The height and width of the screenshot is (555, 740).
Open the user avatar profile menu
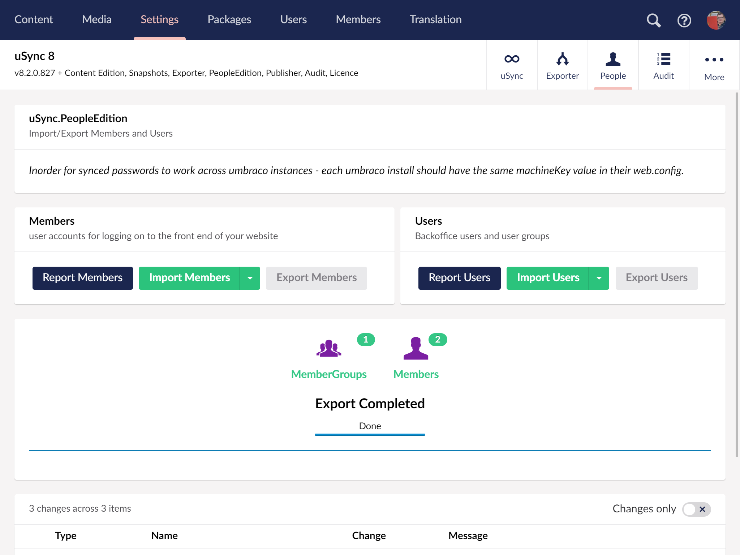716,20
